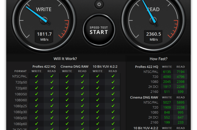The image size is (197, 130).
Task: Click the 720p60 Cinema DNG RAW read checkmark
Action: (82, 88)
